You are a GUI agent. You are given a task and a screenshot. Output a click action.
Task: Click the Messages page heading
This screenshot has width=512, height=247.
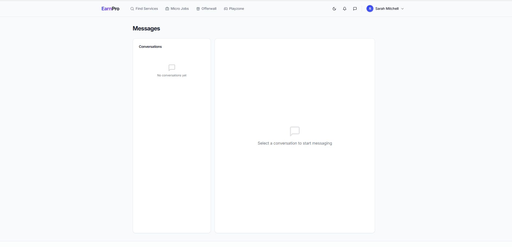click(146, 29)
